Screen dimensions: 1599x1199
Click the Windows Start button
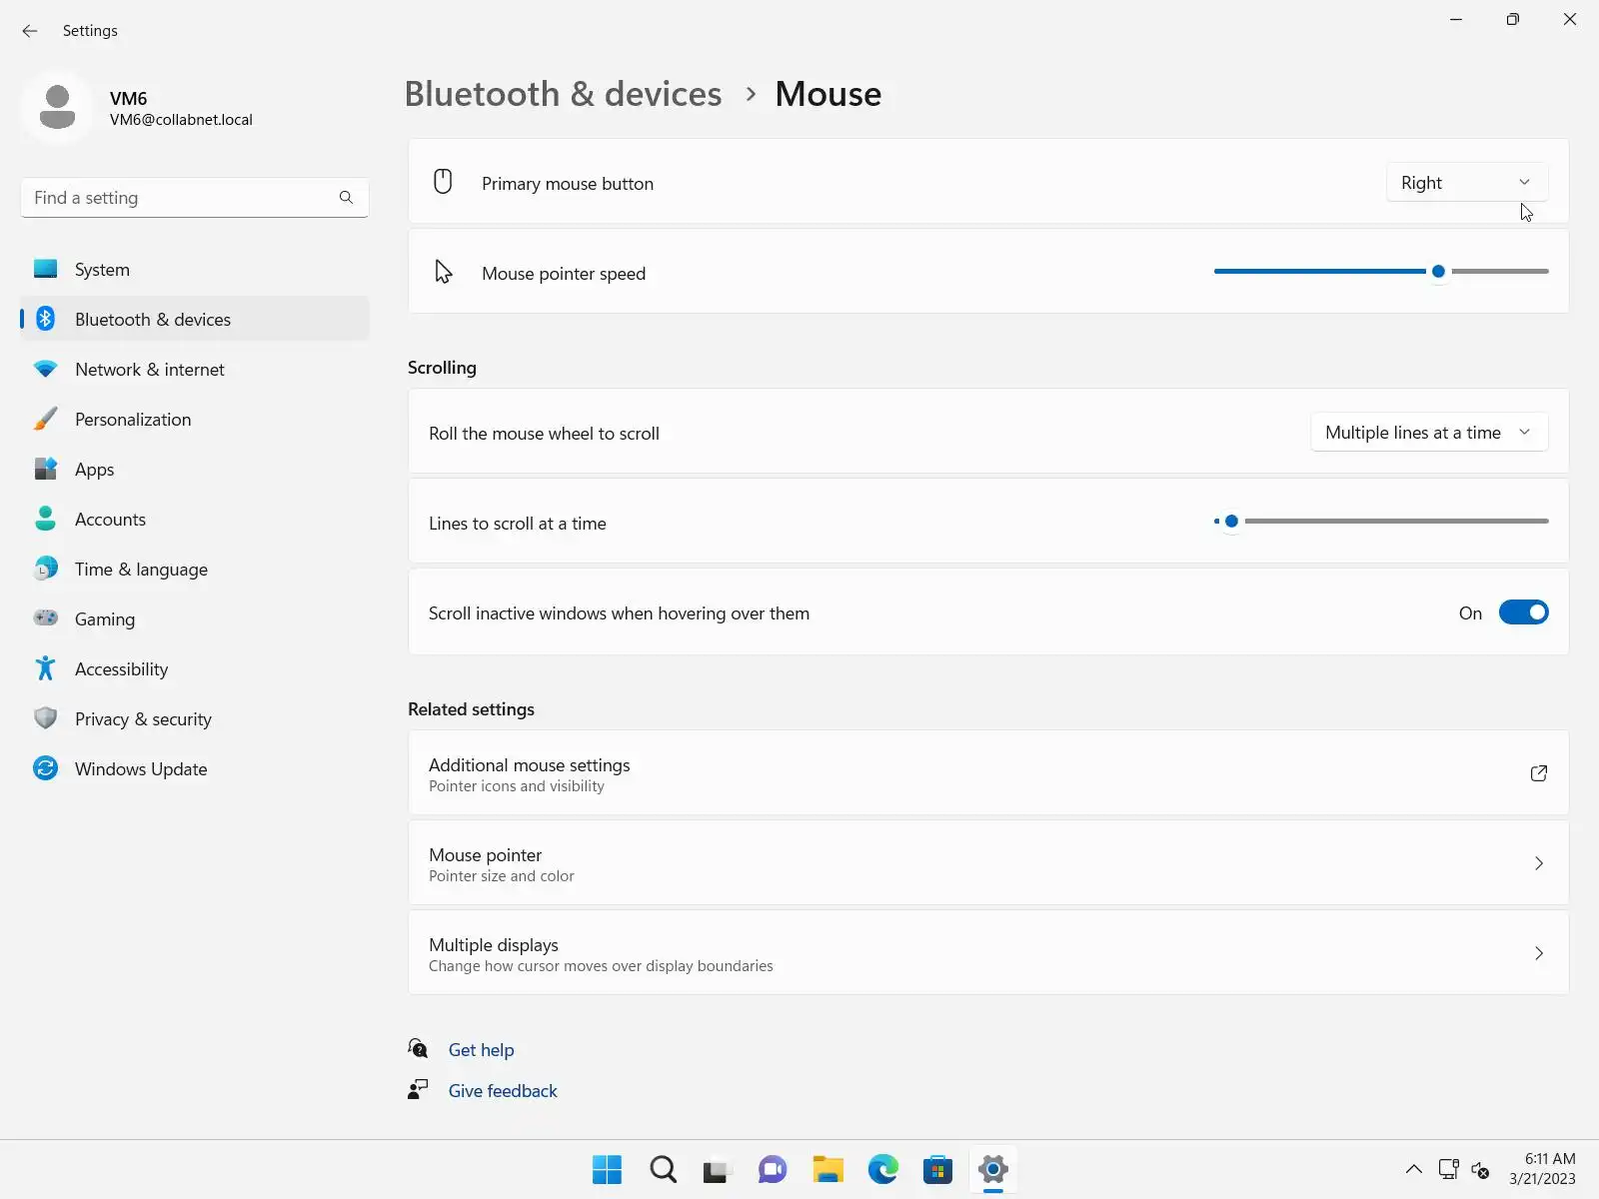tap(607, 1169)
